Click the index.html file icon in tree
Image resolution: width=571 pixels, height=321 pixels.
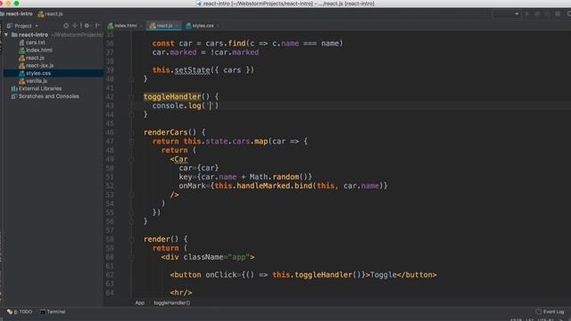click(x=21, y=50)
